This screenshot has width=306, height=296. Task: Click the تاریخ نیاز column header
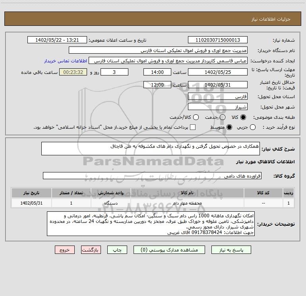coord(31,193)
